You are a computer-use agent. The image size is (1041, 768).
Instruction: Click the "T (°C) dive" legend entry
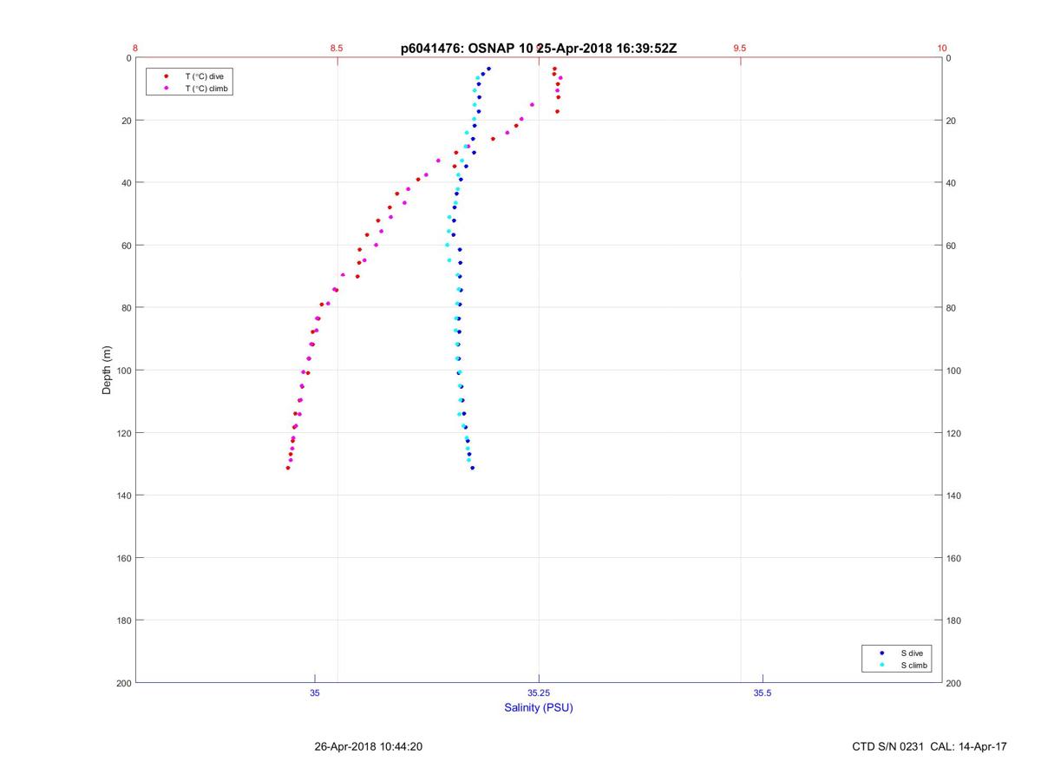coord(204,76)
